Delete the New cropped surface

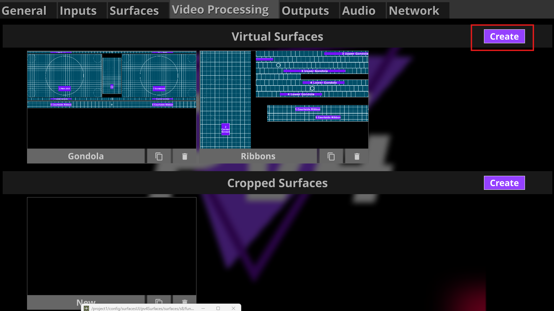[185, 301]
